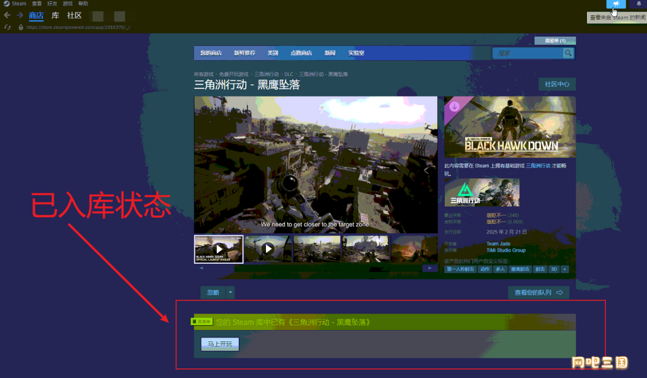The height and width of the screenshot is (378, 647).
Task: Reload the page with the refresh icon
Action: coord(8,27)
